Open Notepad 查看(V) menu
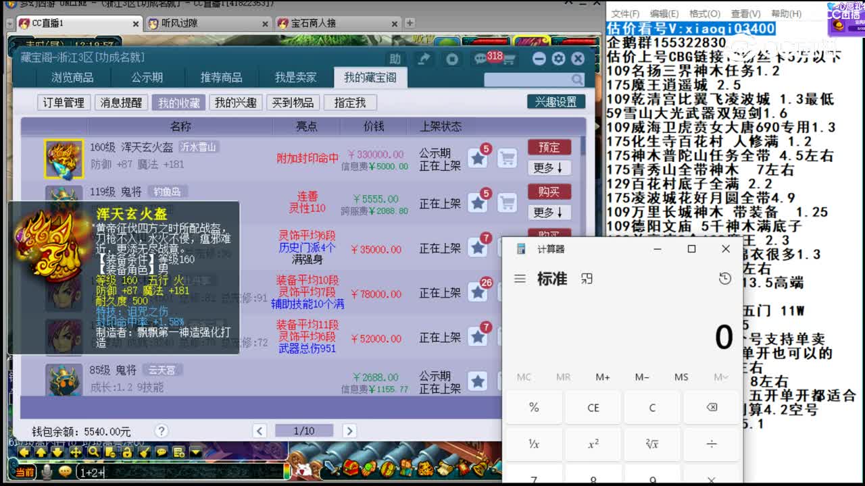Viewport: 865px width, 486px height. tap(745, 13)
